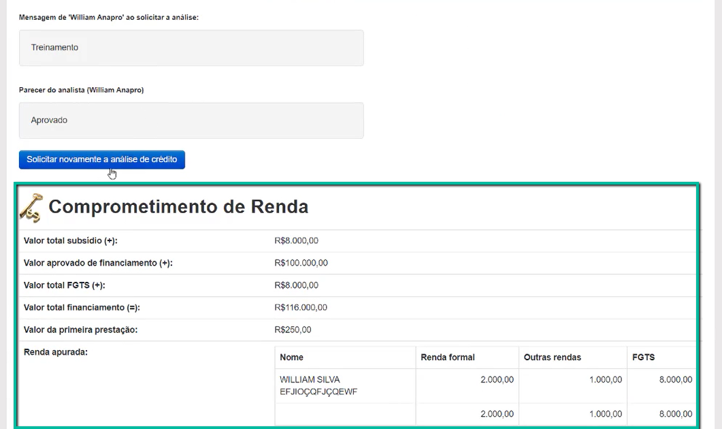
Task: Click the Parecer do analista label
Action: point(81,90)
